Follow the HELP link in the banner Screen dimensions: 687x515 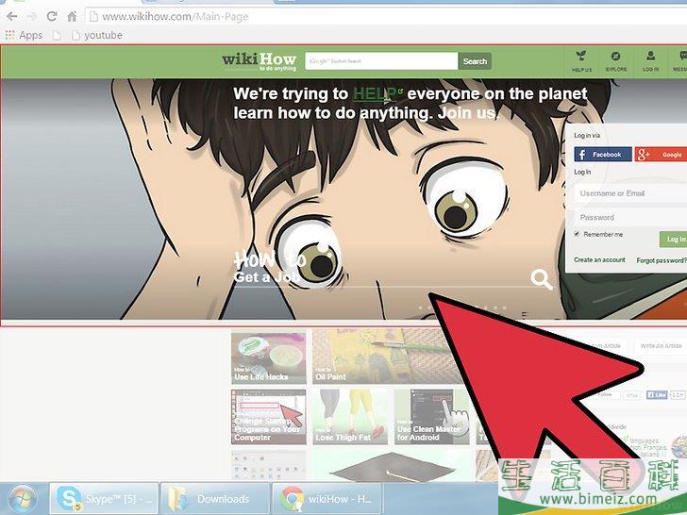tap(377, 93)
